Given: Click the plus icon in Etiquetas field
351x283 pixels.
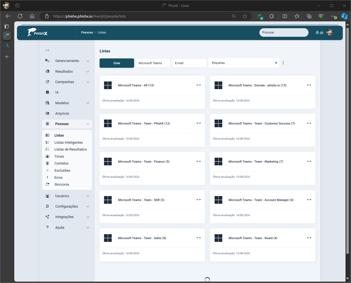Looking at the screenshot, I should pos(276,63).
